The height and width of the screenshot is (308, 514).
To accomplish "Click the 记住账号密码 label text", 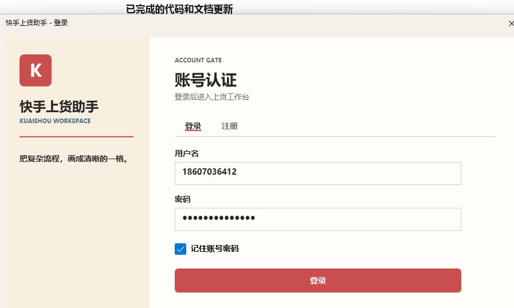I will pos(215,248).
